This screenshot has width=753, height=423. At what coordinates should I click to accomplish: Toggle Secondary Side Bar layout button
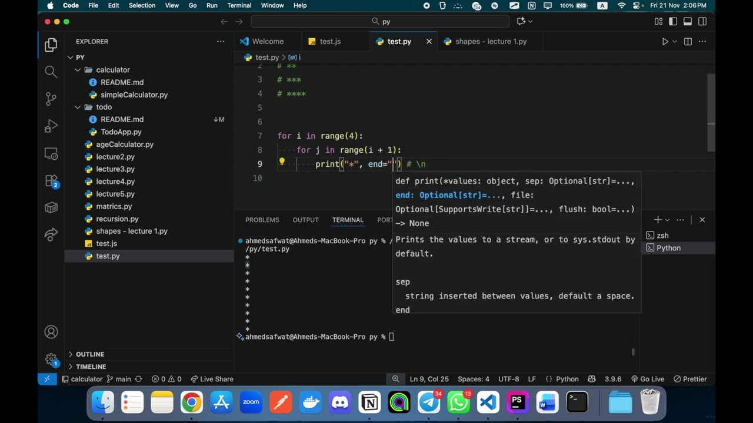pyautogui.click(x=702, y=21)
